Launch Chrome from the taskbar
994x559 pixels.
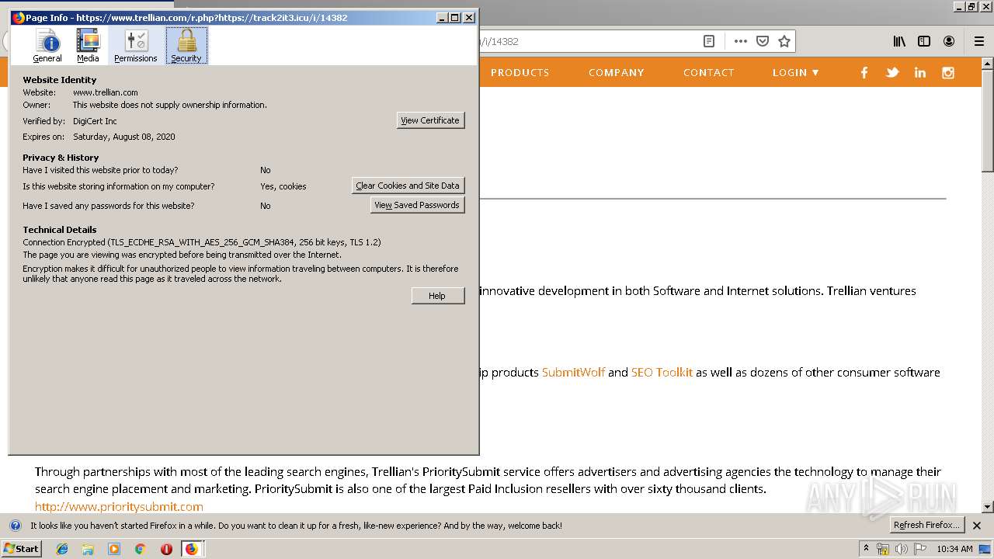[x=140, y=549]
